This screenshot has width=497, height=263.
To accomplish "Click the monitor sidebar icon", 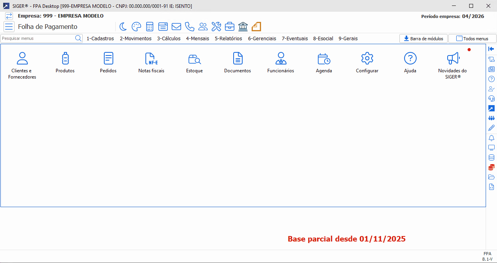I will pyautogui.click(x=491, y=148).
